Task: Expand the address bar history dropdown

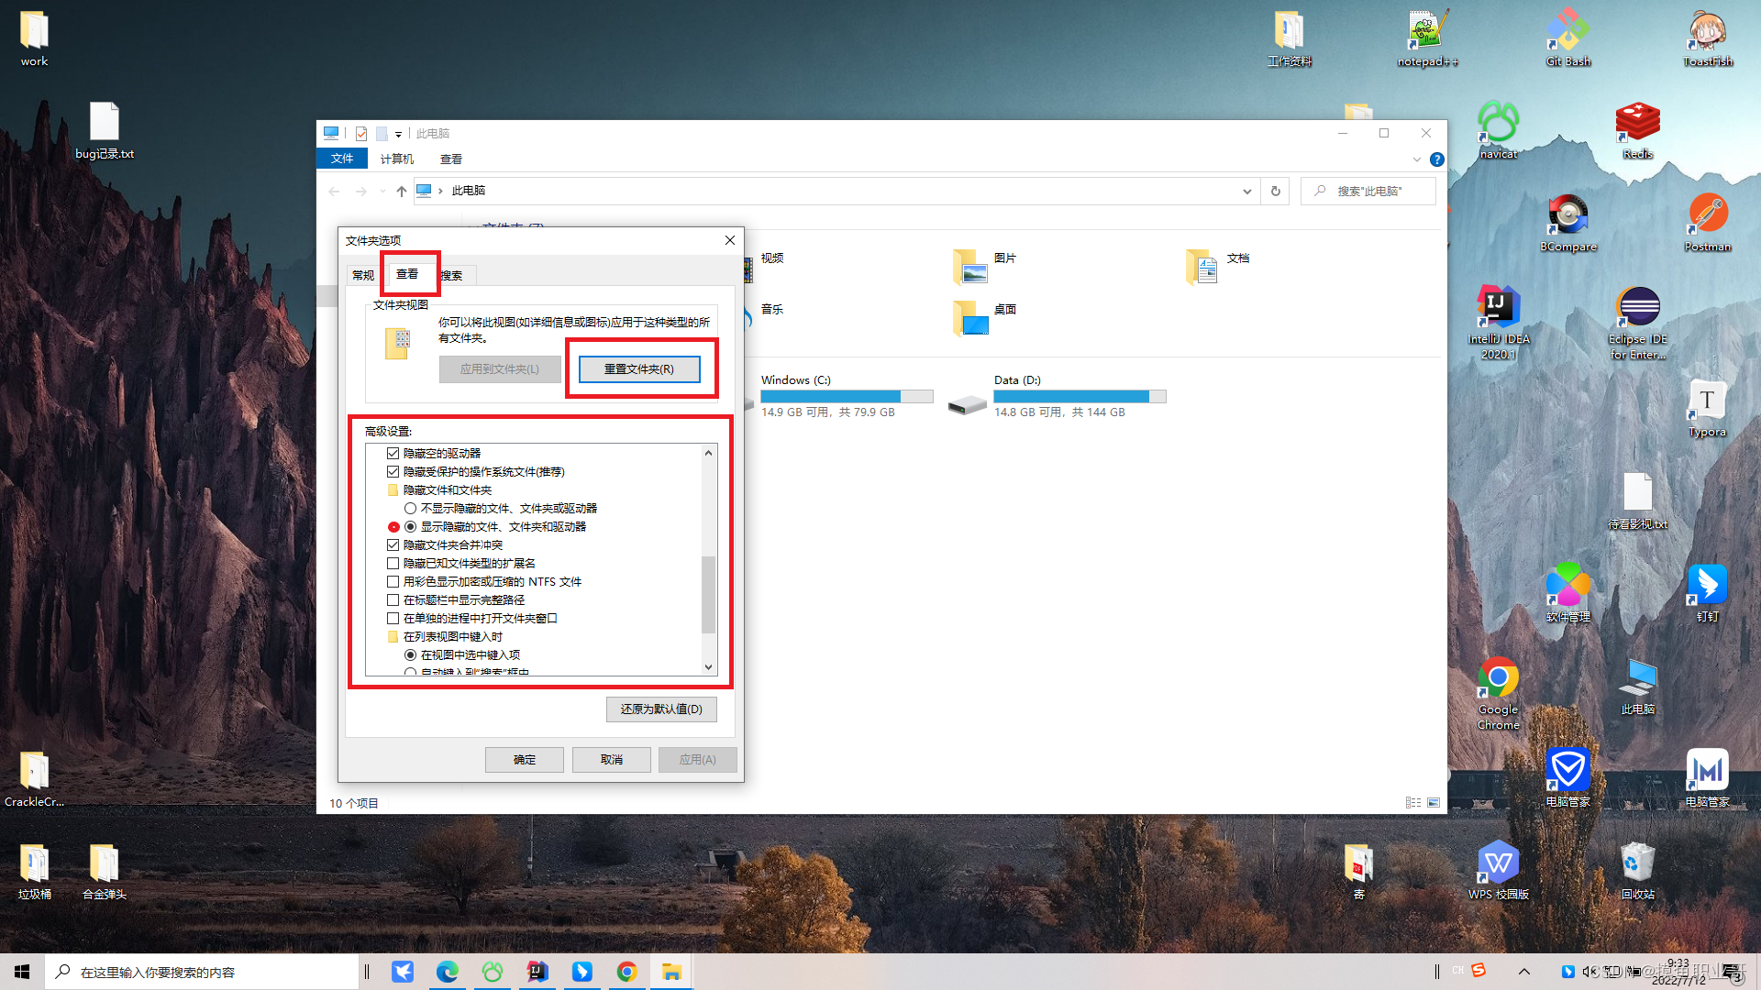Action: (x=1246, y=191)
